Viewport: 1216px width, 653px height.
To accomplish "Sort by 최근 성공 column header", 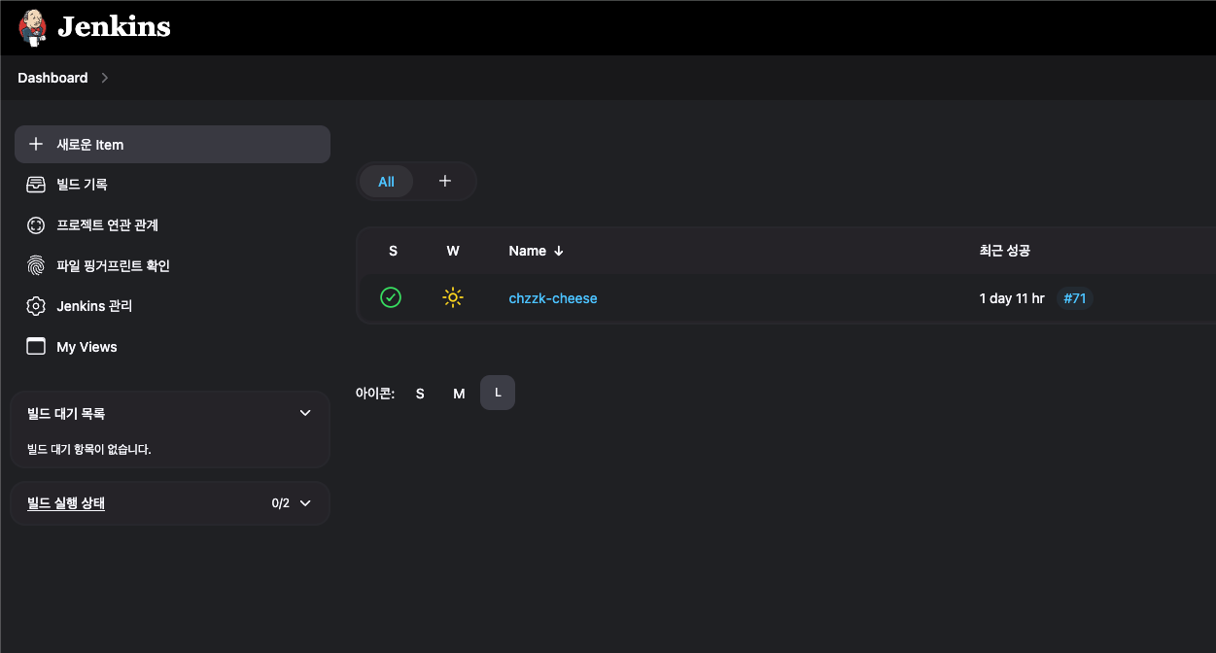I will coord(1005,251).
